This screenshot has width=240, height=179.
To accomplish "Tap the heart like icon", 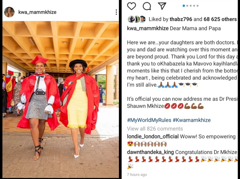I will 131,6.
